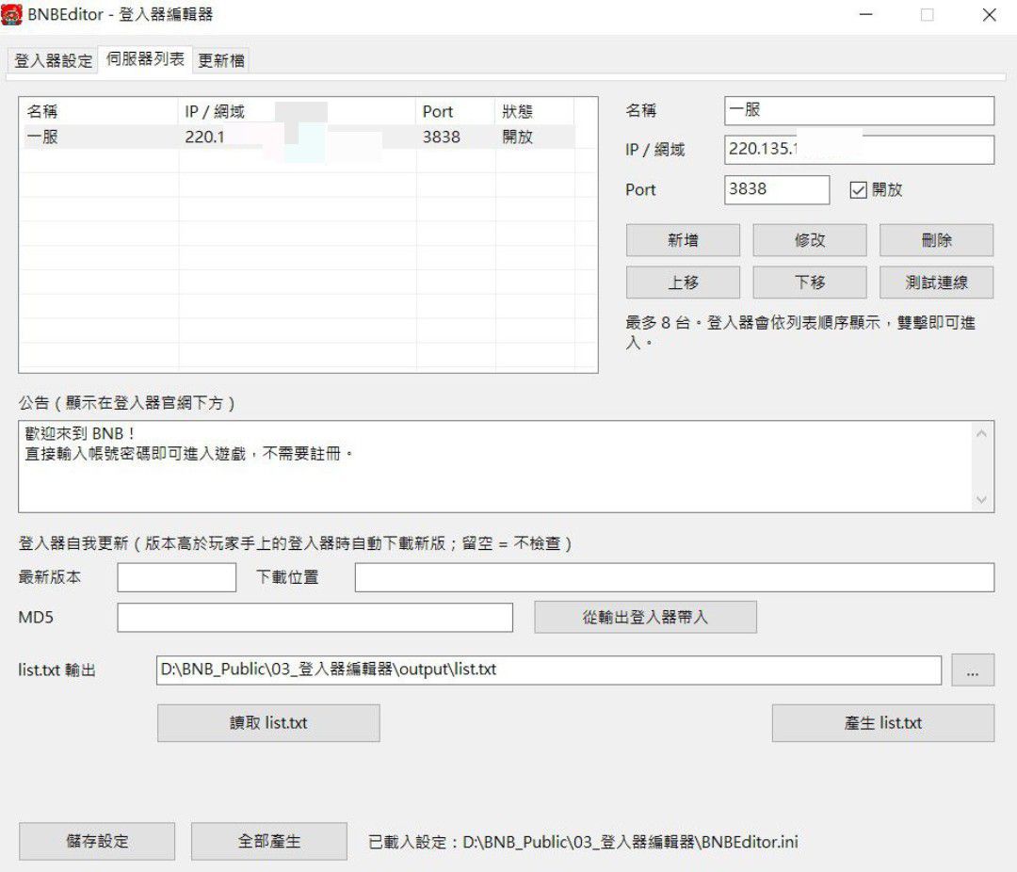The height and width of the screenshot is (872, 1017).
Task: Toggle the 開放 checkbox
Action: pos(858,190)
